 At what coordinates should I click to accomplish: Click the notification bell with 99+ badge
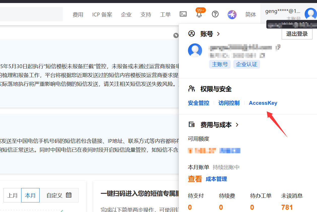coord(199,14)
